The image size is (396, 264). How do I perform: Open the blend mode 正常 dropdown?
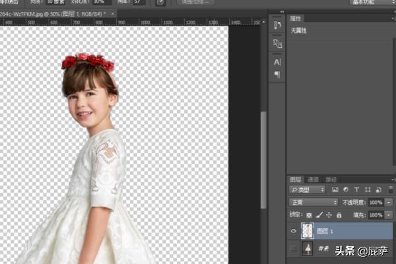click(313, 203)
